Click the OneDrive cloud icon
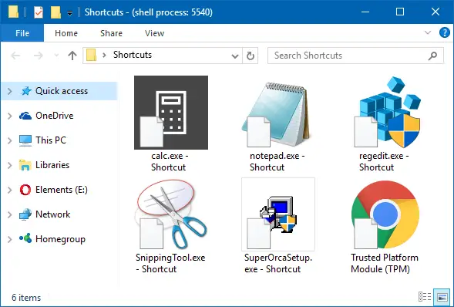Screen dimensions: 454x307 [x=25, y=116]
